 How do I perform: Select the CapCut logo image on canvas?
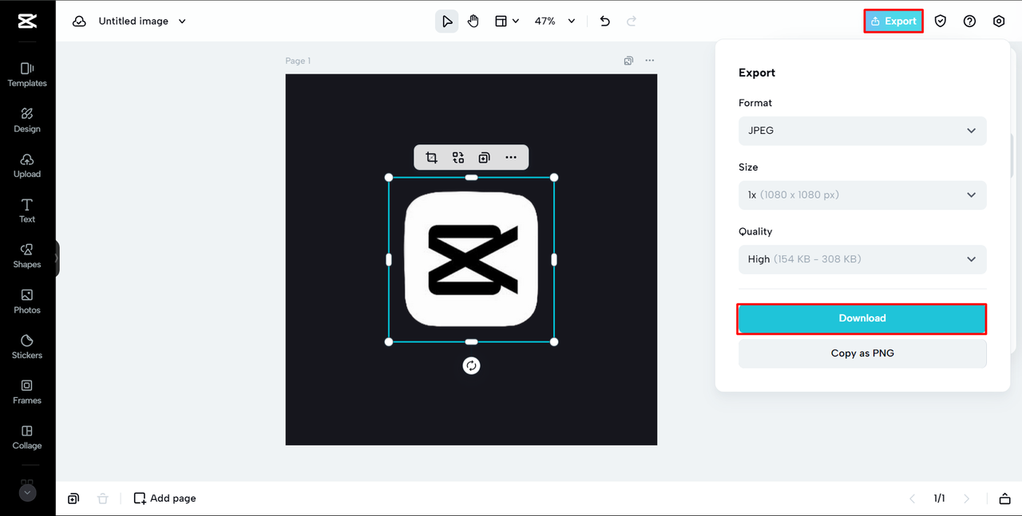pyautogui.click(x=472, y=259)
